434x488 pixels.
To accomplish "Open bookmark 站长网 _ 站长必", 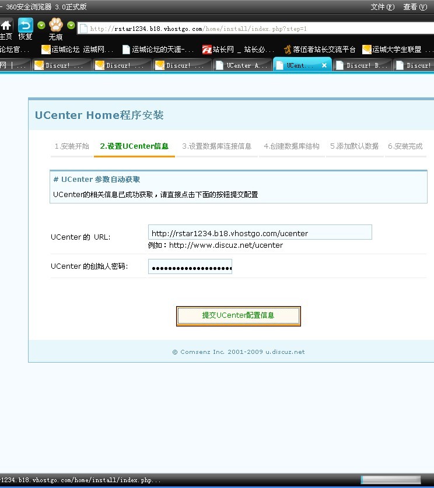I will point(239,50).
